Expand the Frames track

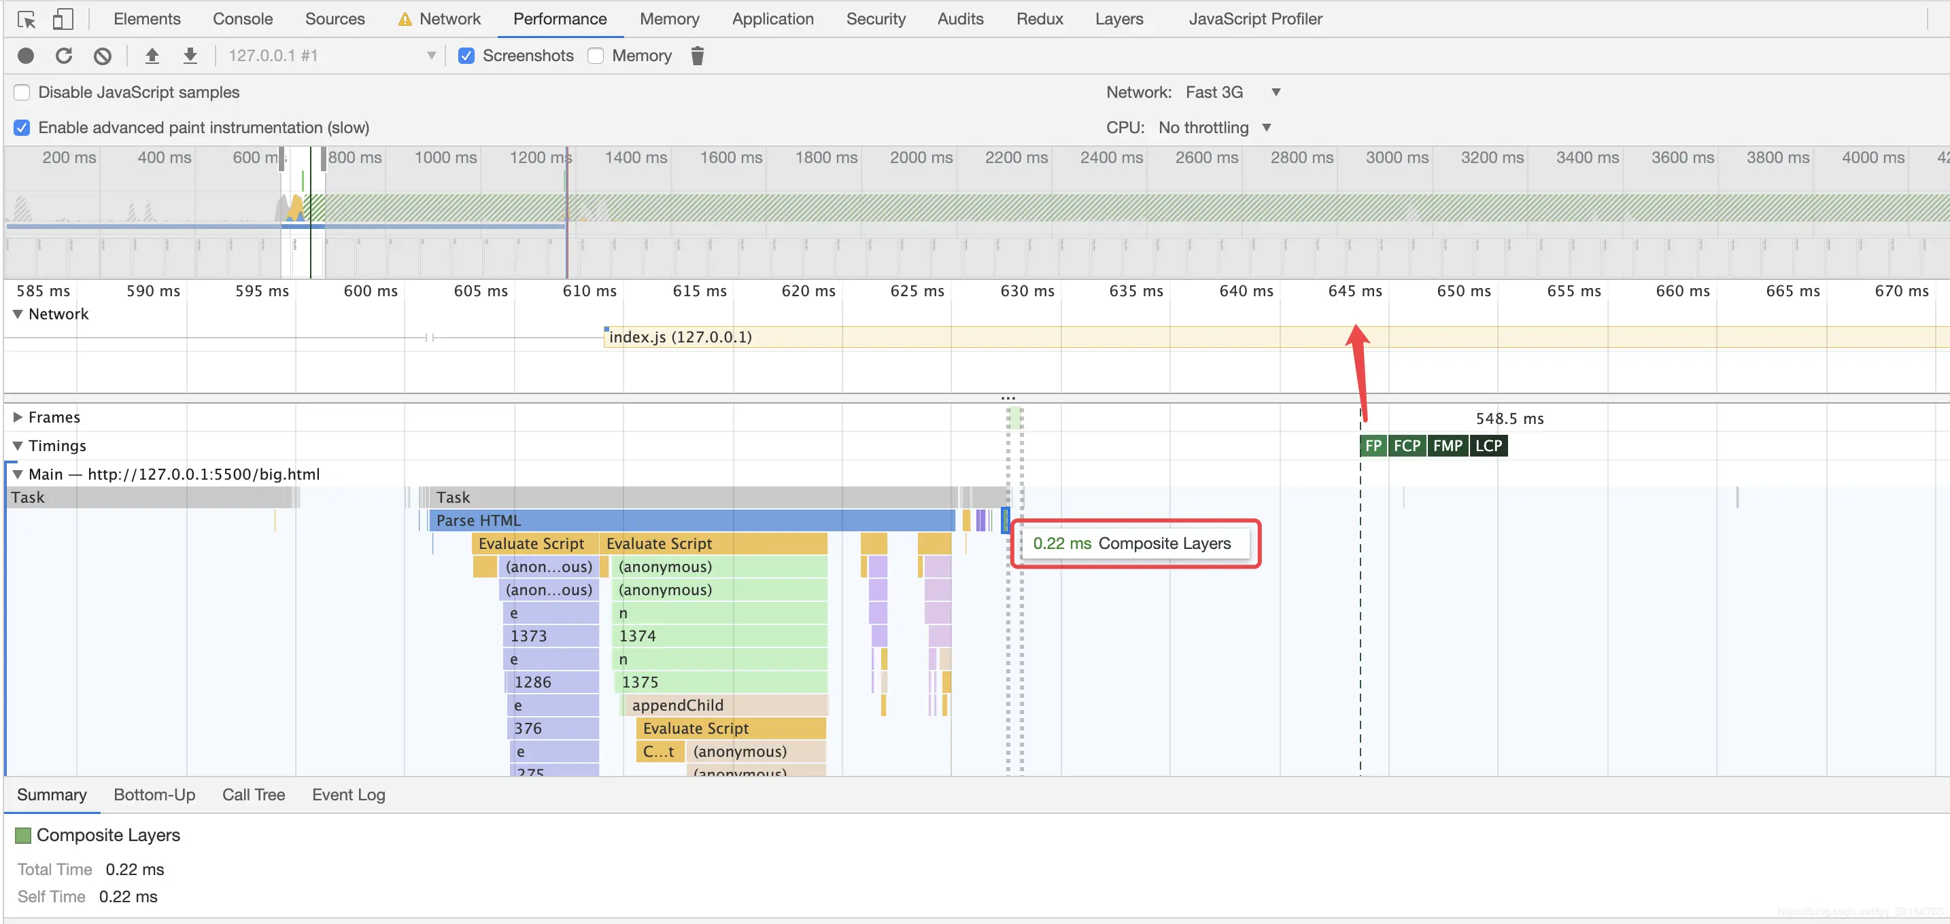pos(18,417)
